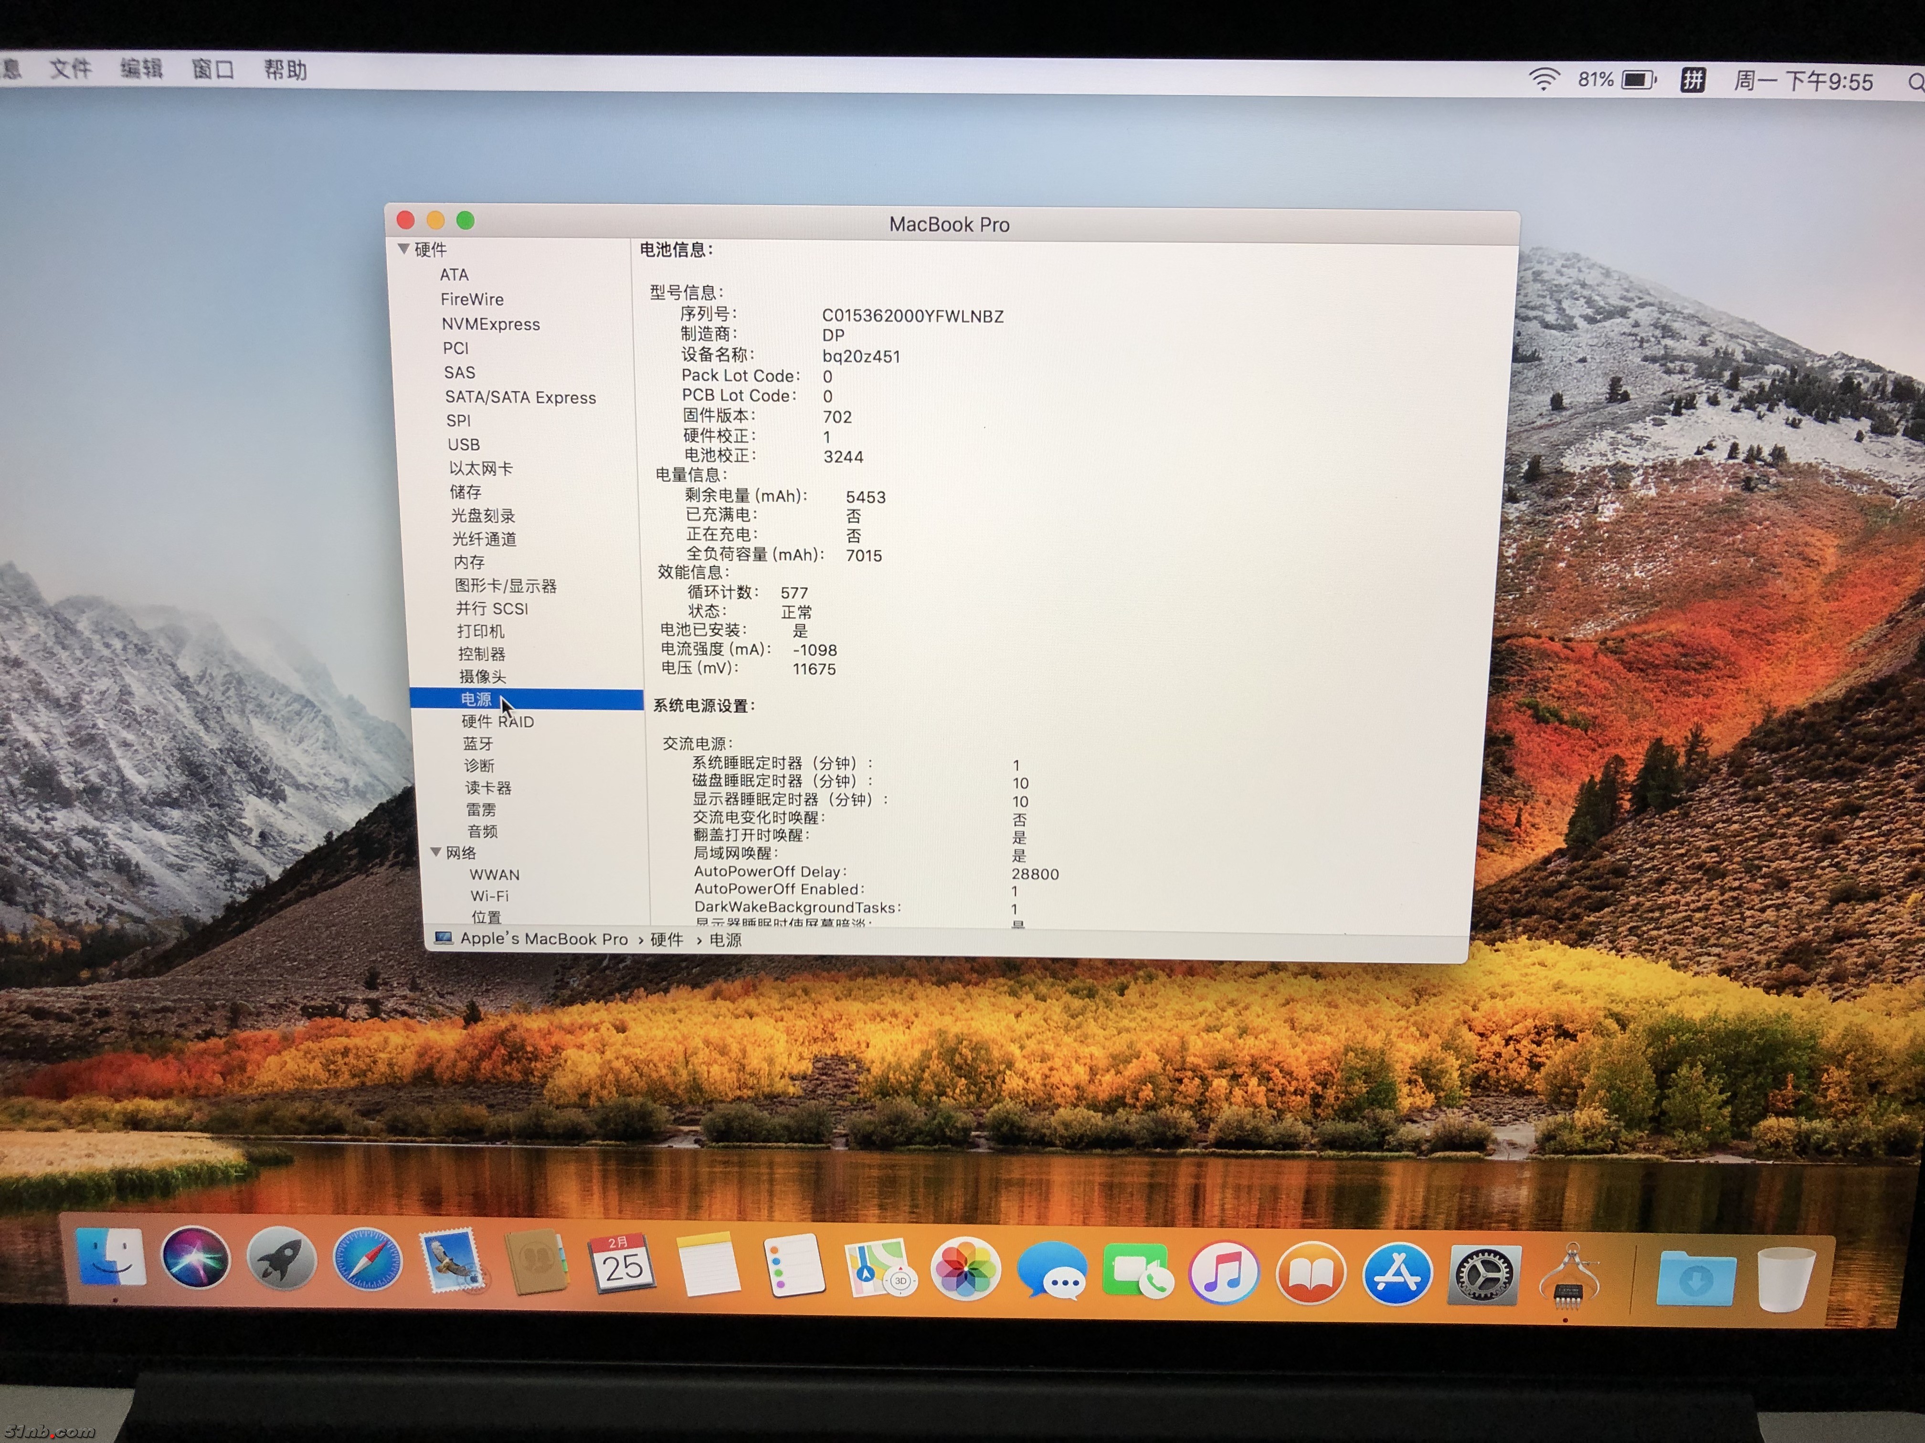The width and height of the screenshot is (1925, 1443).
Task: Select USB in the hardware list
Action: click(463, 444)
